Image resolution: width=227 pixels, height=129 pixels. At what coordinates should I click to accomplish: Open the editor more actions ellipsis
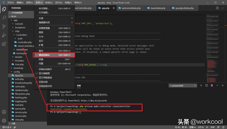click(x=223, y=8)
